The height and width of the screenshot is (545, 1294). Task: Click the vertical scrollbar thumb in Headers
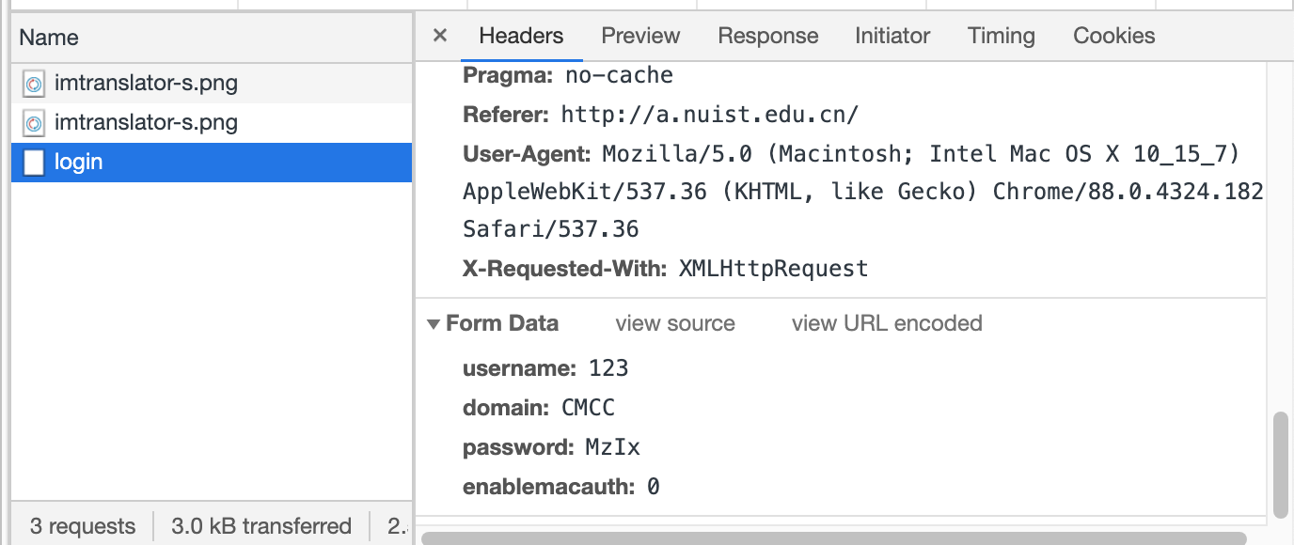1280,464
